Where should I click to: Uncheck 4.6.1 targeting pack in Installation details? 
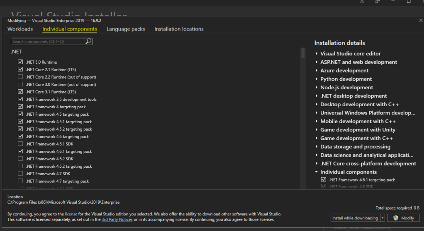324,180
